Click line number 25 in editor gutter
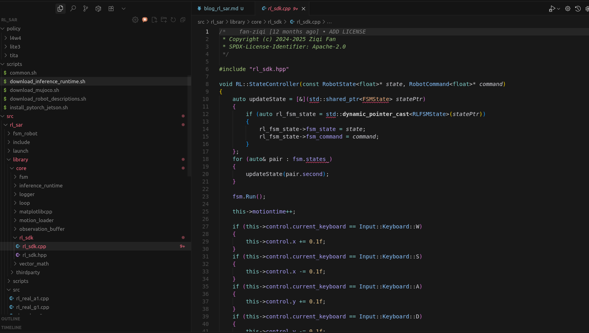Screen dimensions: 589x333 coord(205,211)
